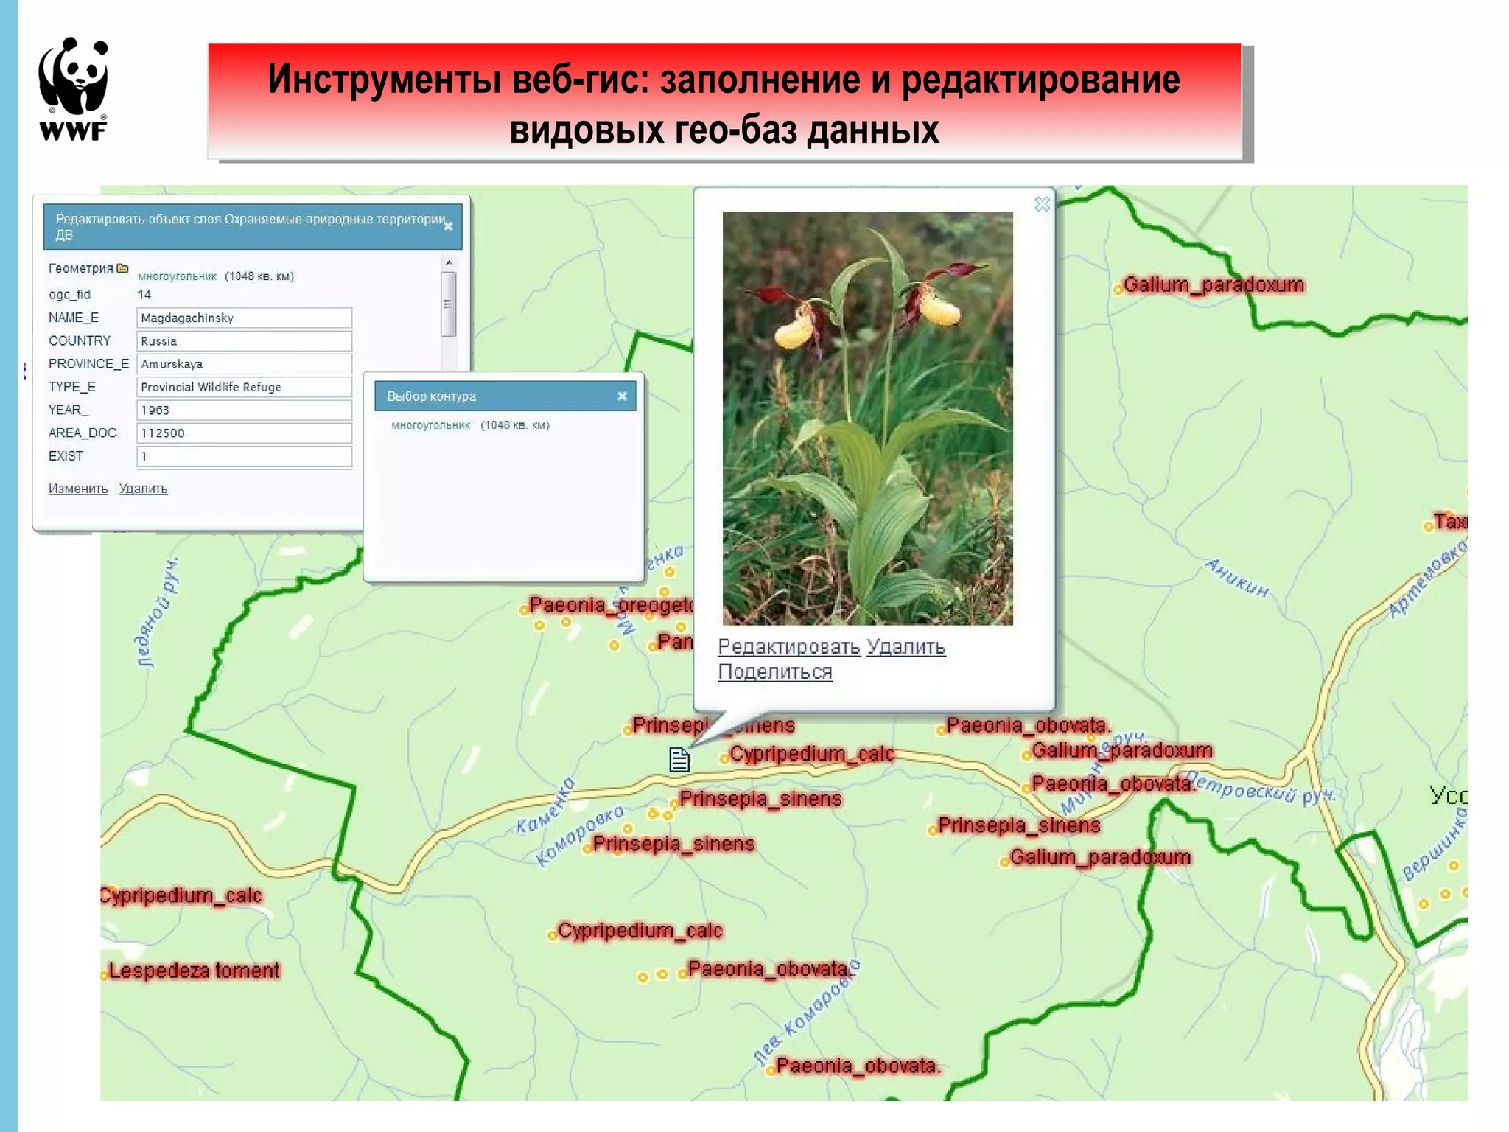Click the edit dialog scrollbar thumb

[x=448, y=304]
